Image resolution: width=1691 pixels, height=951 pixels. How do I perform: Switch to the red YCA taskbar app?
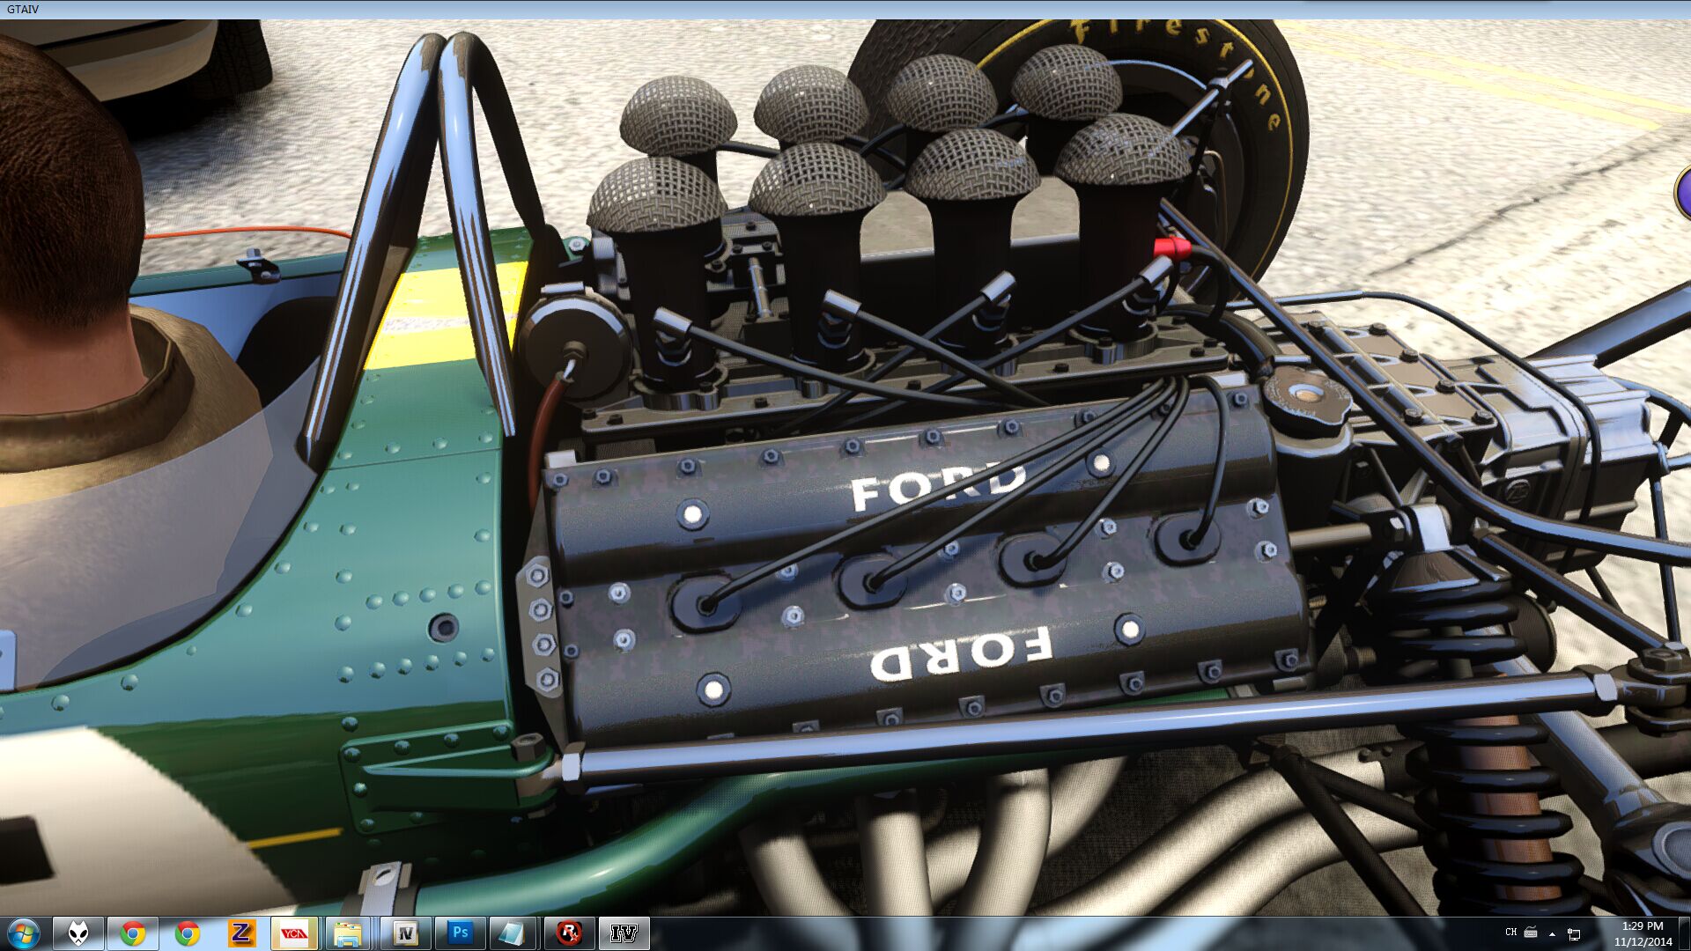tap(293, 933)
